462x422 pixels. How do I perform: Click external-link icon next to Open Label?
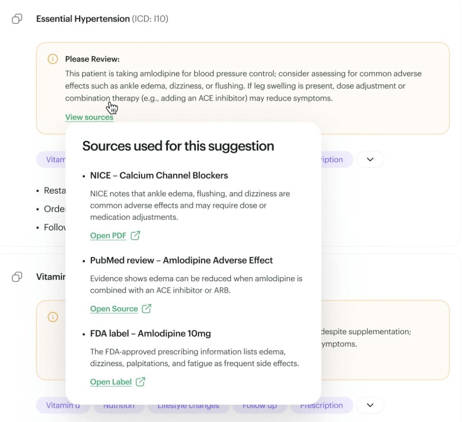(x=141, y=382)
